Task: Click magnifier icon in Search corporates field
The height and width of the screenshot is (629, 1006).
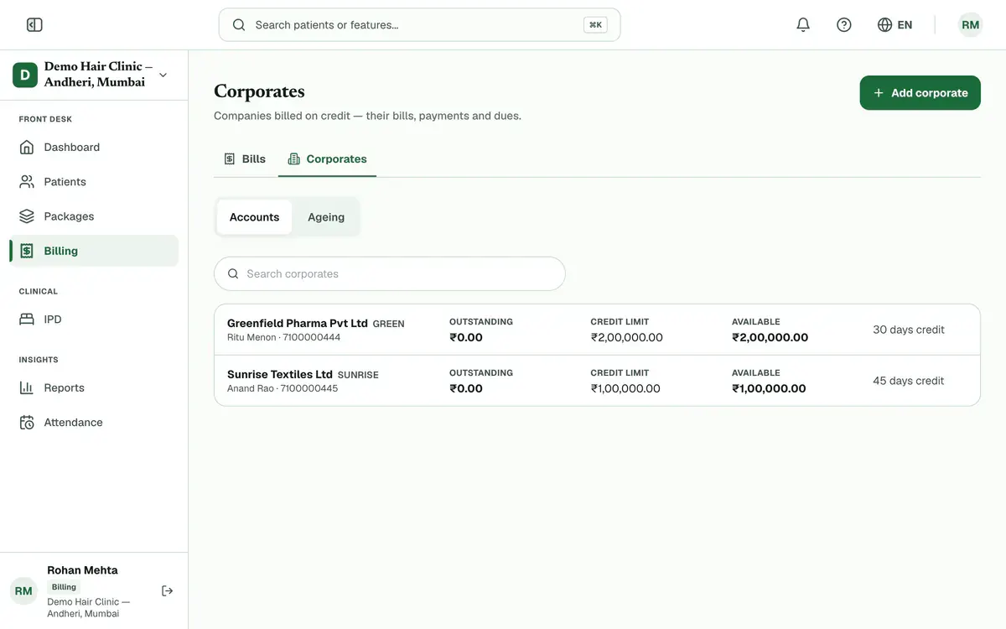Action: tap(233, 273)
